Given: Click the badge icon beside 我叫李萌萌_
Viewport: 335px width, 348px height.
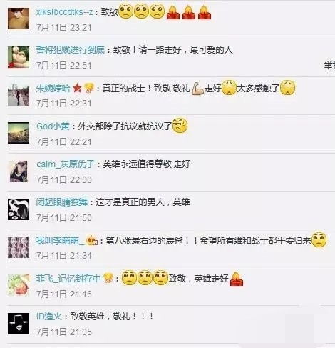Looking at the screenshot, I should coord(92,240).
